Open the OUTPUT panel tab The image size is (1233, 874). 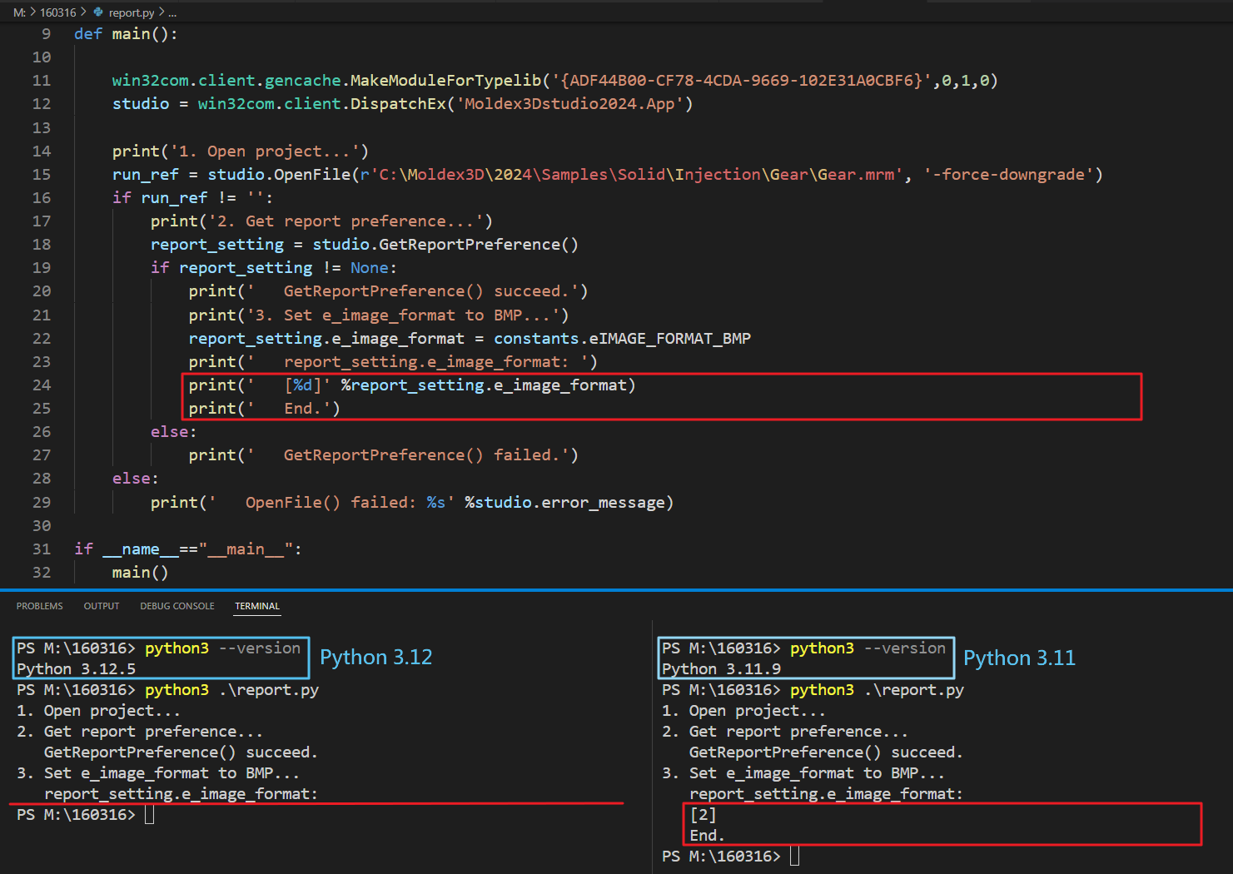101,606
